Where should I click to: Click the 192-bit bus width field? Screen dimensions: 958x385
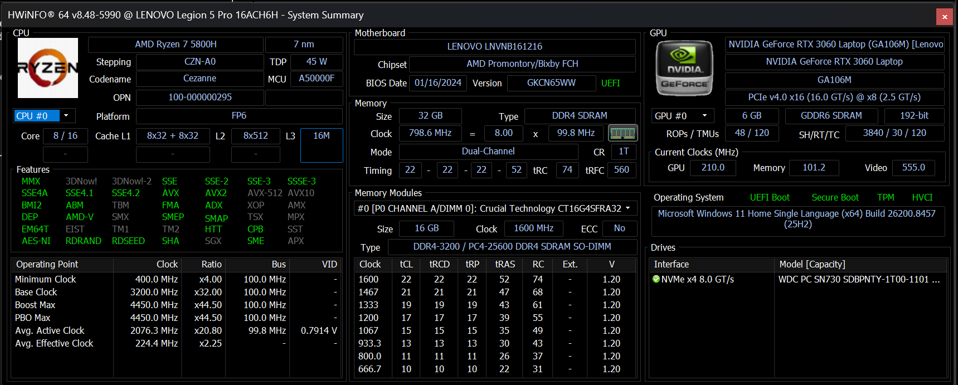[x=915, y=116]
